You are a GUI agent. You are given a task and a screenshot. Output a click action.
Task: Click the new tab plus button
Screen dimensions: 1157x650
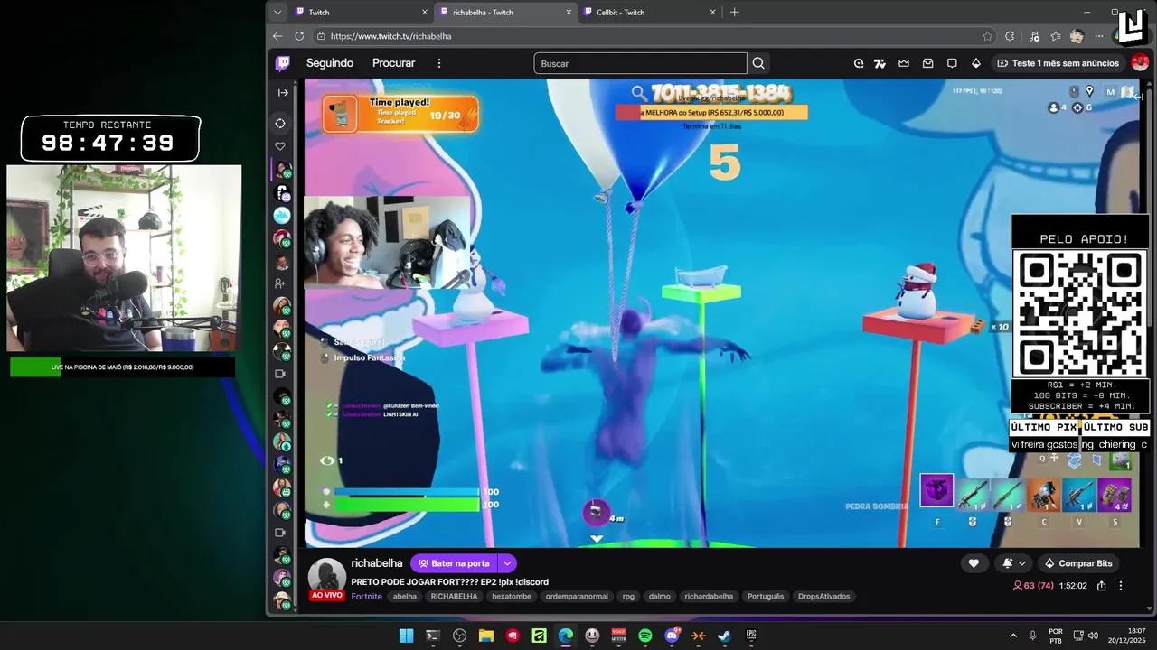734,12
